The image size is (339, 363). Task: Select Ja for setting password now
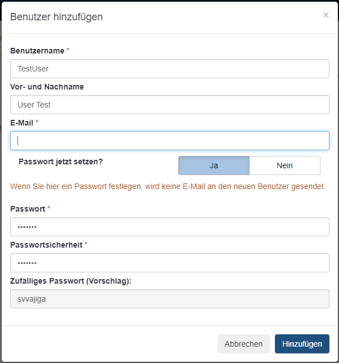[x=214, y=165]
